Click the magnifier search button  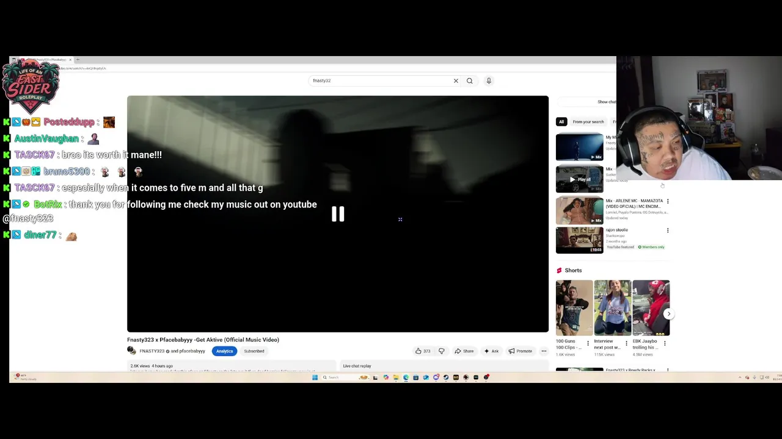[x=469, y=80]
